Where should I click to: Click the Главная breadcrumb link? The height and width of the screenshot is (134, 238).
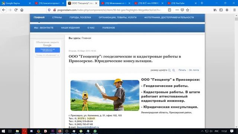click(86, 38)
